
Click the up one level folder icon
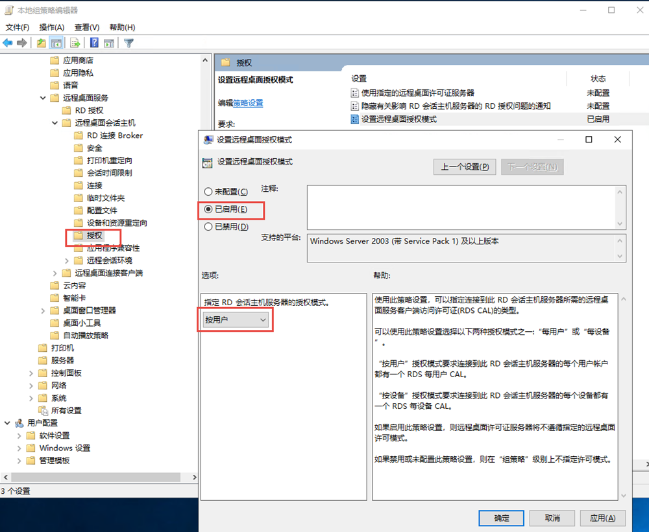[42, 43]
